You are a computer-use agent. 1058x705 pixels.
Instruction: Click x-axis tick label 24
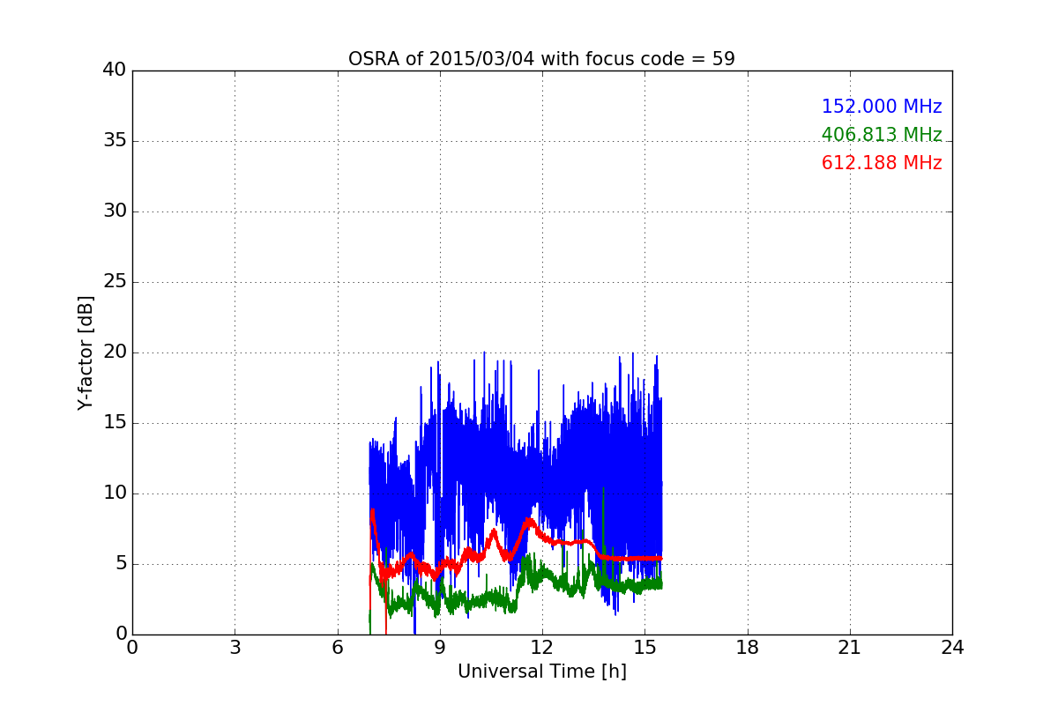coord(952,648)
